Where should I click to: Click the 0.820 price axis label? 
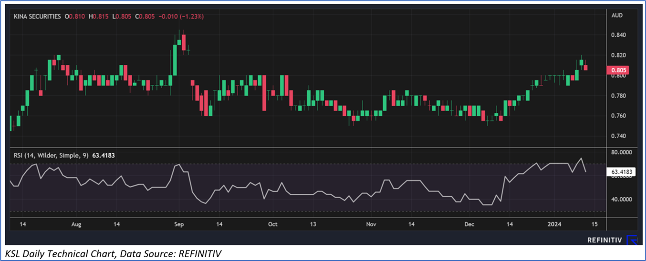pyautogui.click(x=618, y=55)
